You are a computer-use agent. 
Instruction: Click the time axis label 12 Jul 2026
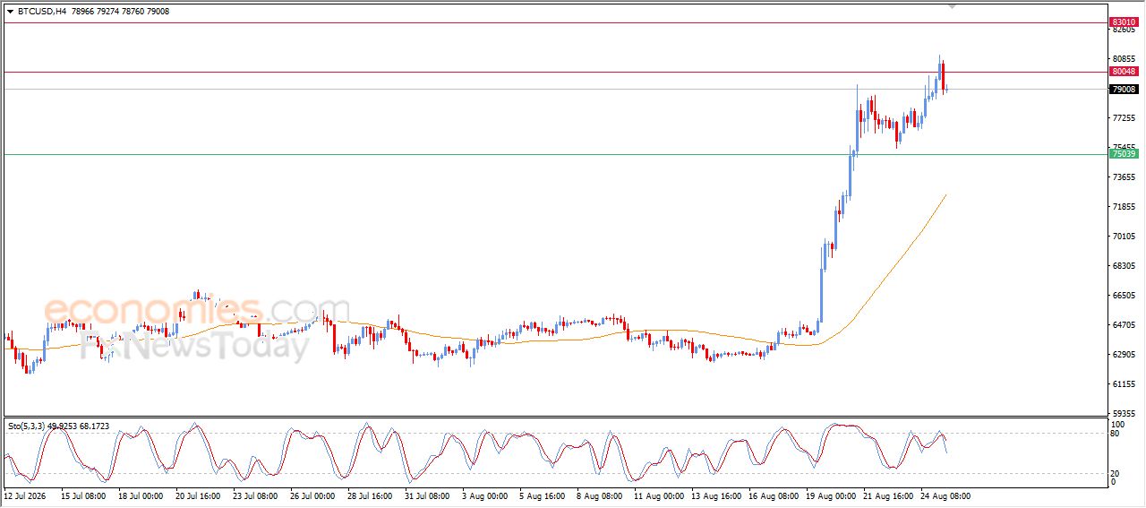25,495
